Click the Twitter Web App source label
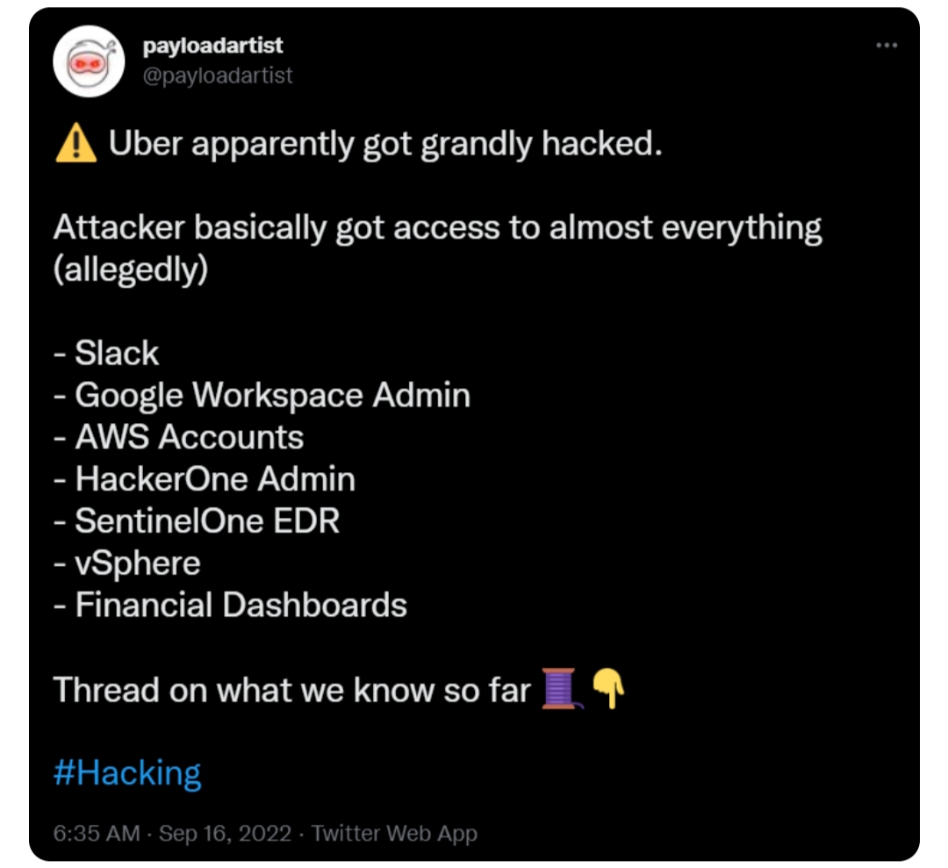The width and height of the screenshot is (948, 868). (x=394, y=833)
